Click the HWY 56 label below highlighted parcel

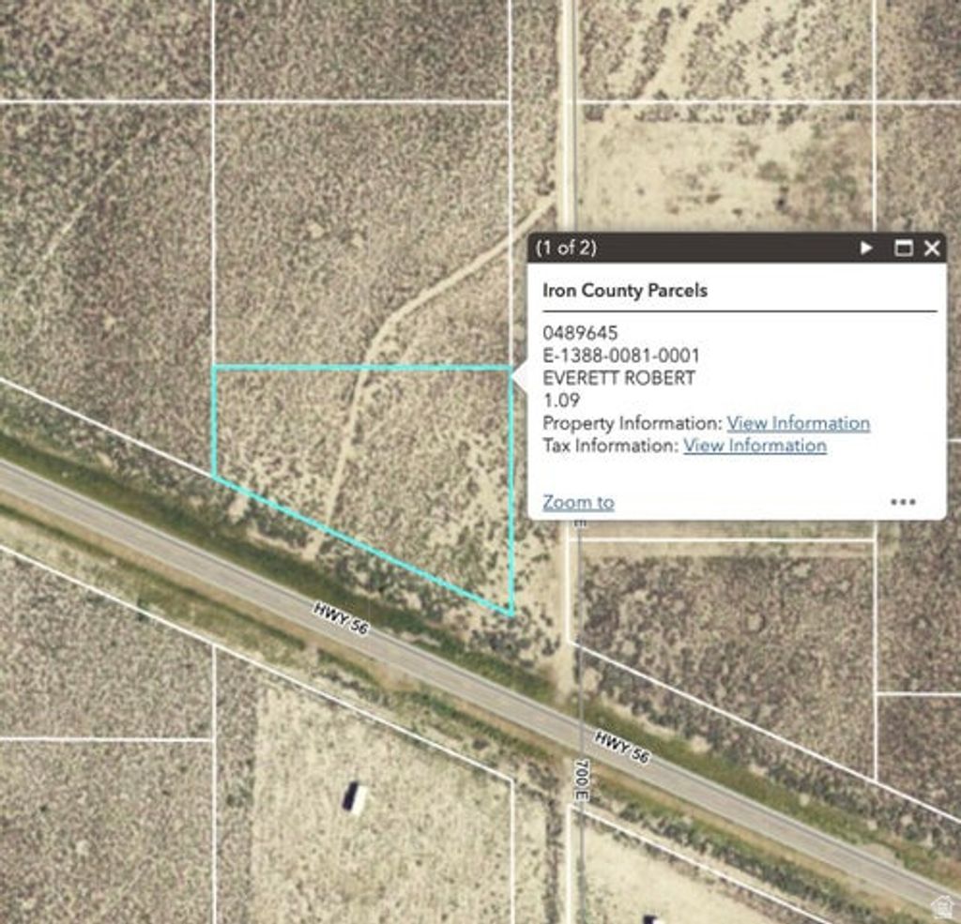(x=342, y=620)
